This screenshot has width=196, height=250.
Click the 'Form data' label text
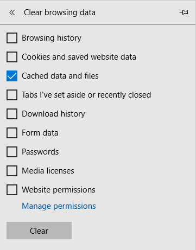[x=40, y=133]
